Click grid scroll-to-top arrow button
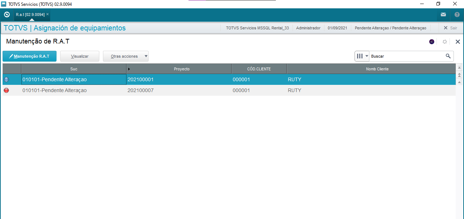This screenshot has height=219, width=464. 460,67
